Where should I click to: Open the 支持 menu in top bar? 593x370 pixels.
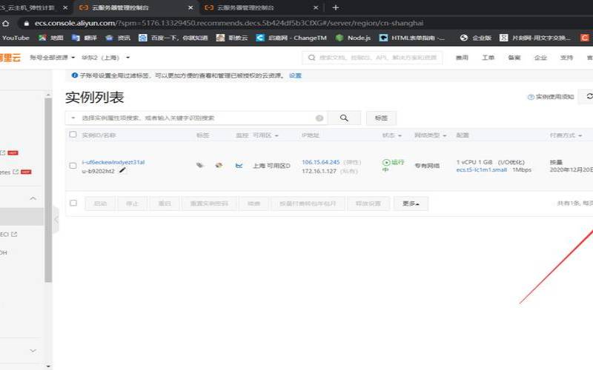tap(566, 58)
